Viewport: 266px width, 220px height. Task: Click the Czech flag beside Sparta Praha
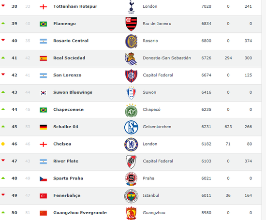43,179
